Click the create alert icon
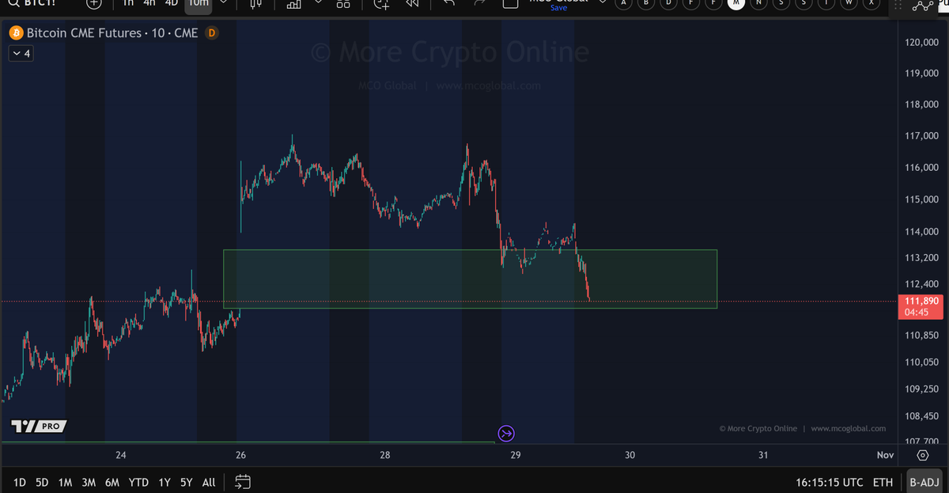 click(381, 4)
